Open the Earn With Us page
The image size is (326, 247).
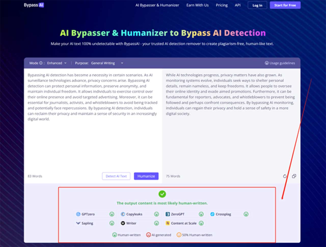[197, 5]
